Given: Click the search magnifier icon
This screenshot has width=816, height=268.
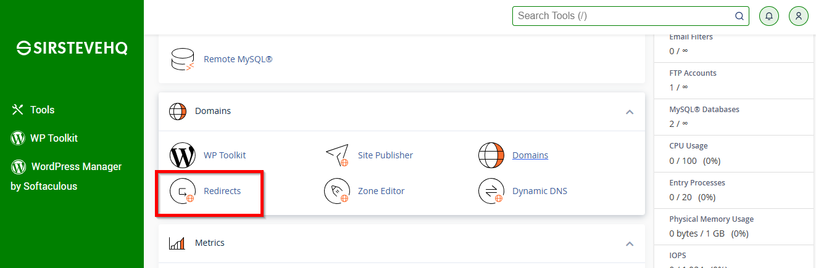Looking at the screenshot, I should click(x=739, y=16).
